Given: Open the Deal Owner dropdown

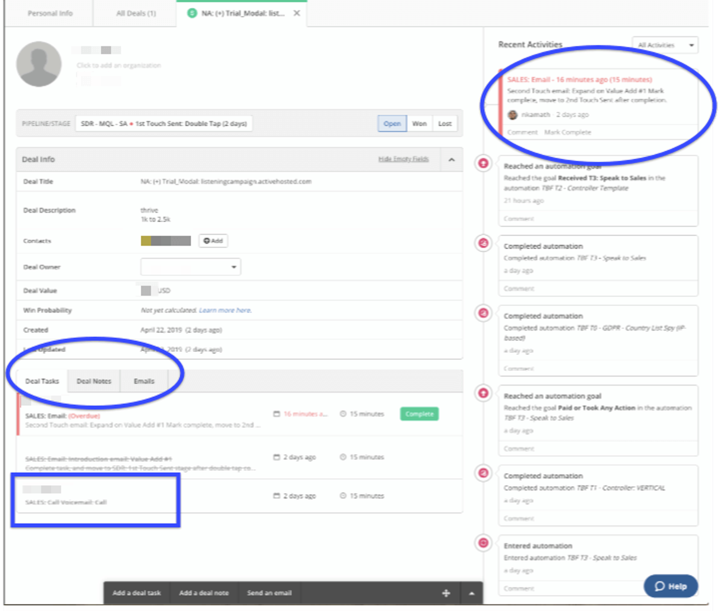Looking at the screenshot, I should tap(190, 267).
